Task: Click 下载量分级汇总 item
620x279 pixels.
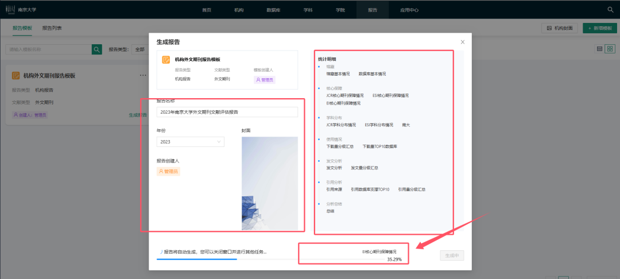Action: pyautogui.click(x=340, y=146)
